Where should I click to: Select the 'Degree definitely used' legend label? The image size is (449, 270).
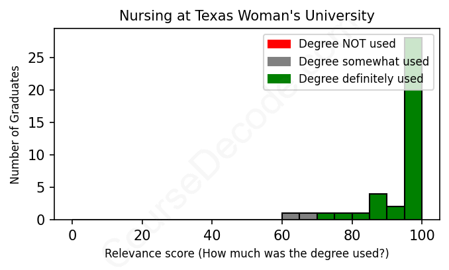pos(361,79)
